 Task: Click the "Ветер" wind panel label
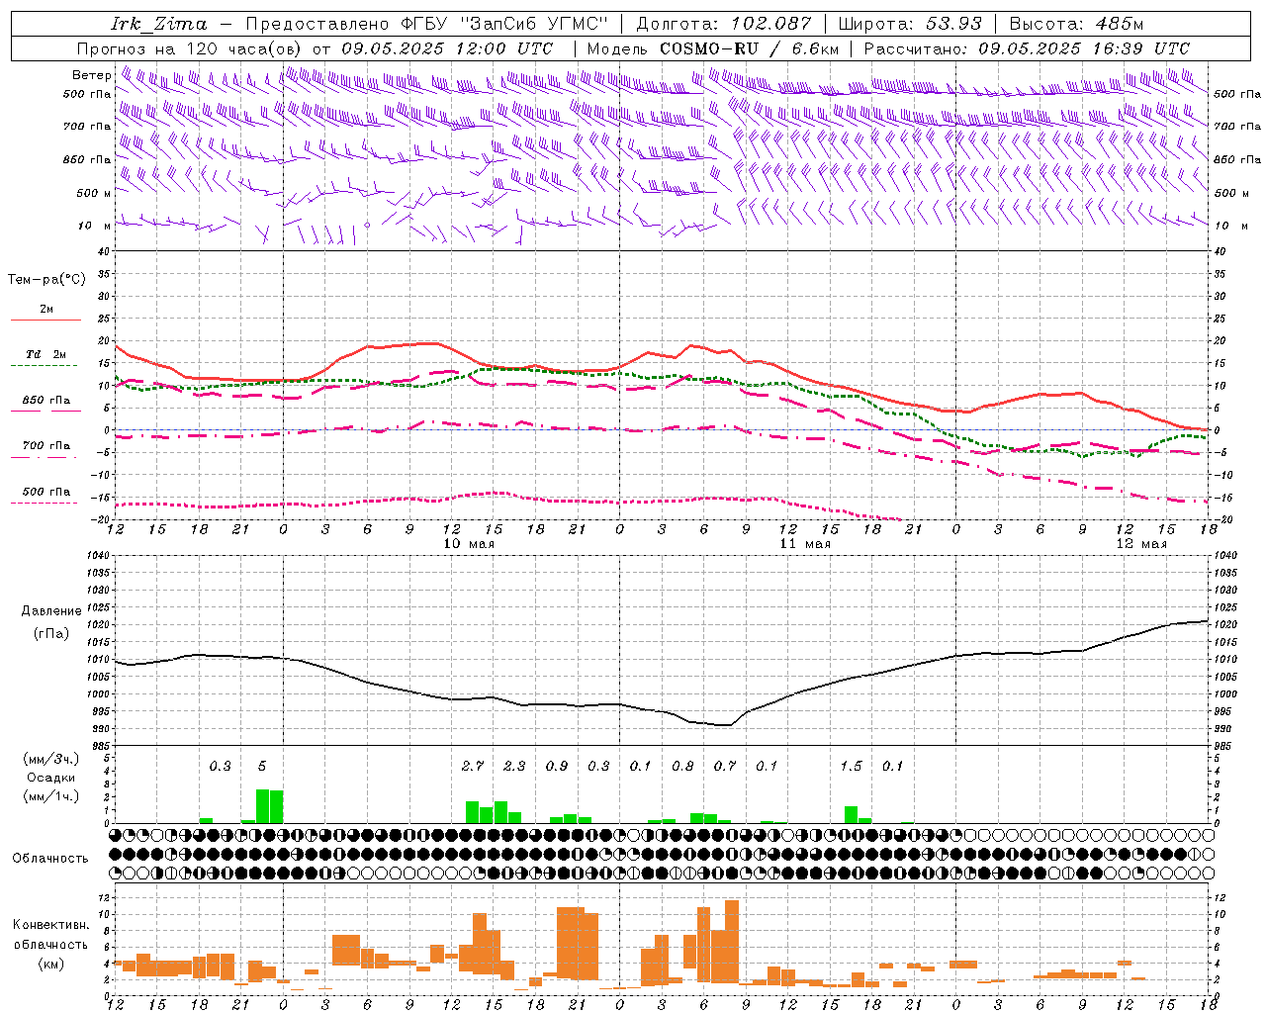(x=92, y=75)
